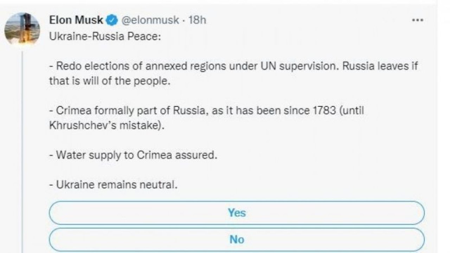This screenshot has width=450, height=253.
Task: Click the Yes label inside the poll bar
Action: pos(238,212)
